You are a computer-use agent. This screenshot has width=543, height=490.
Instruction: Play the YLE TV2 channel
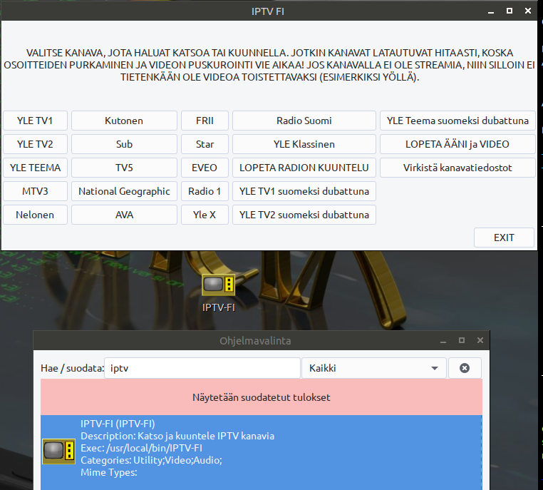point(35,144)
